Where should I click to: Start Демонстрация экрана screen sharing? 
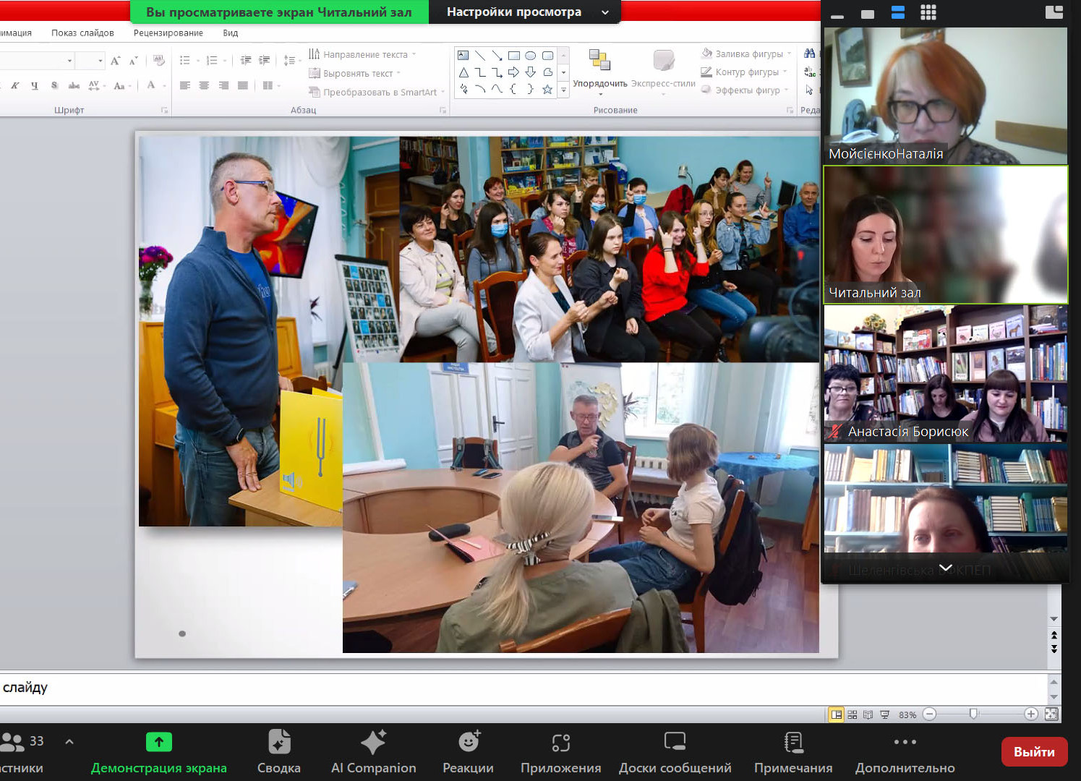[159, 752]
